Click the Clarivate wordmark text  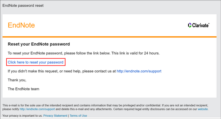tap(201, 25)
